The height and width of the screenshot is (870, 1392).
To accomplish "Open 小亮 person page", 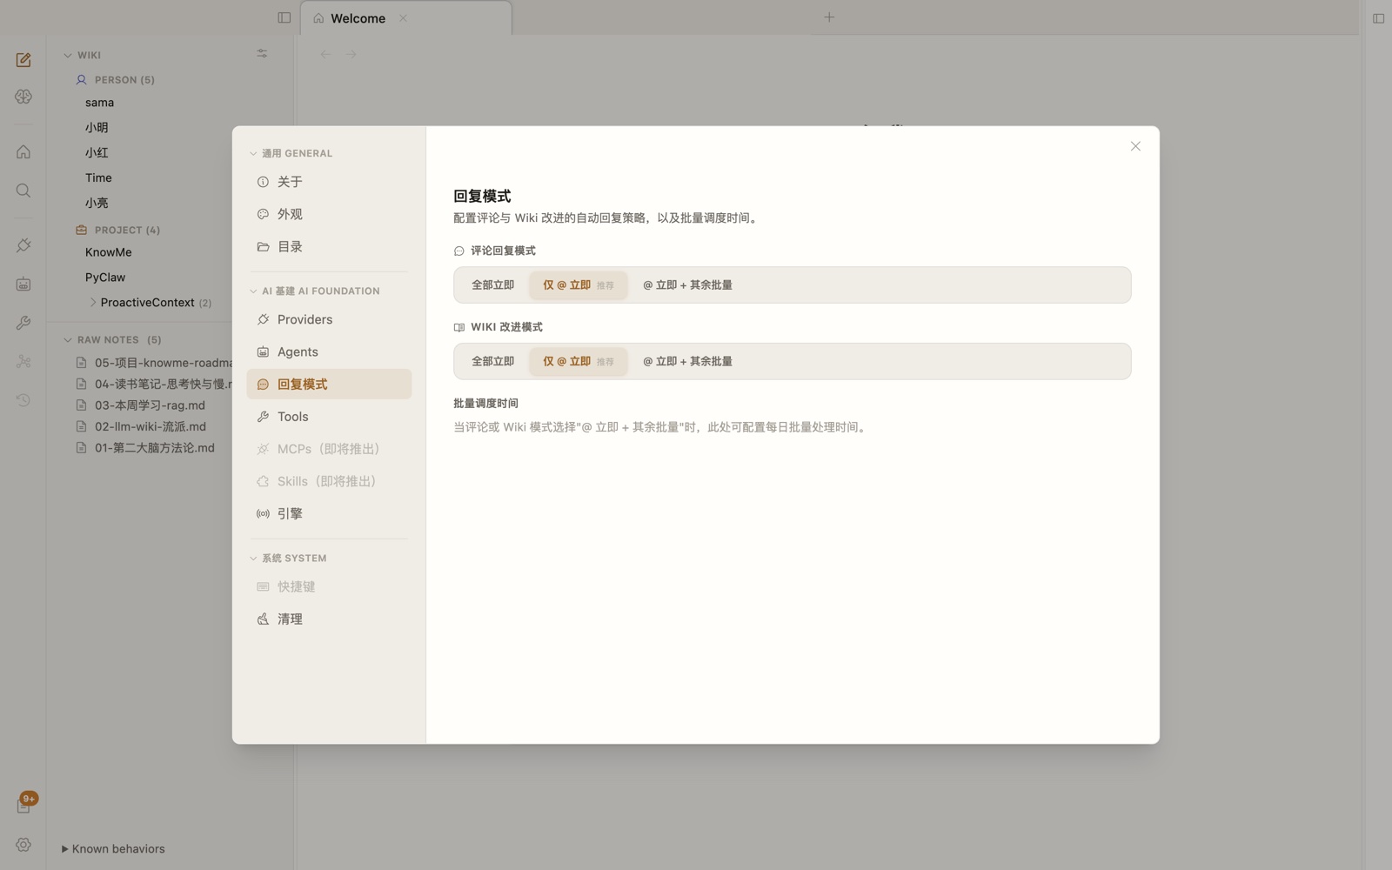I will (x=97, y=204).
